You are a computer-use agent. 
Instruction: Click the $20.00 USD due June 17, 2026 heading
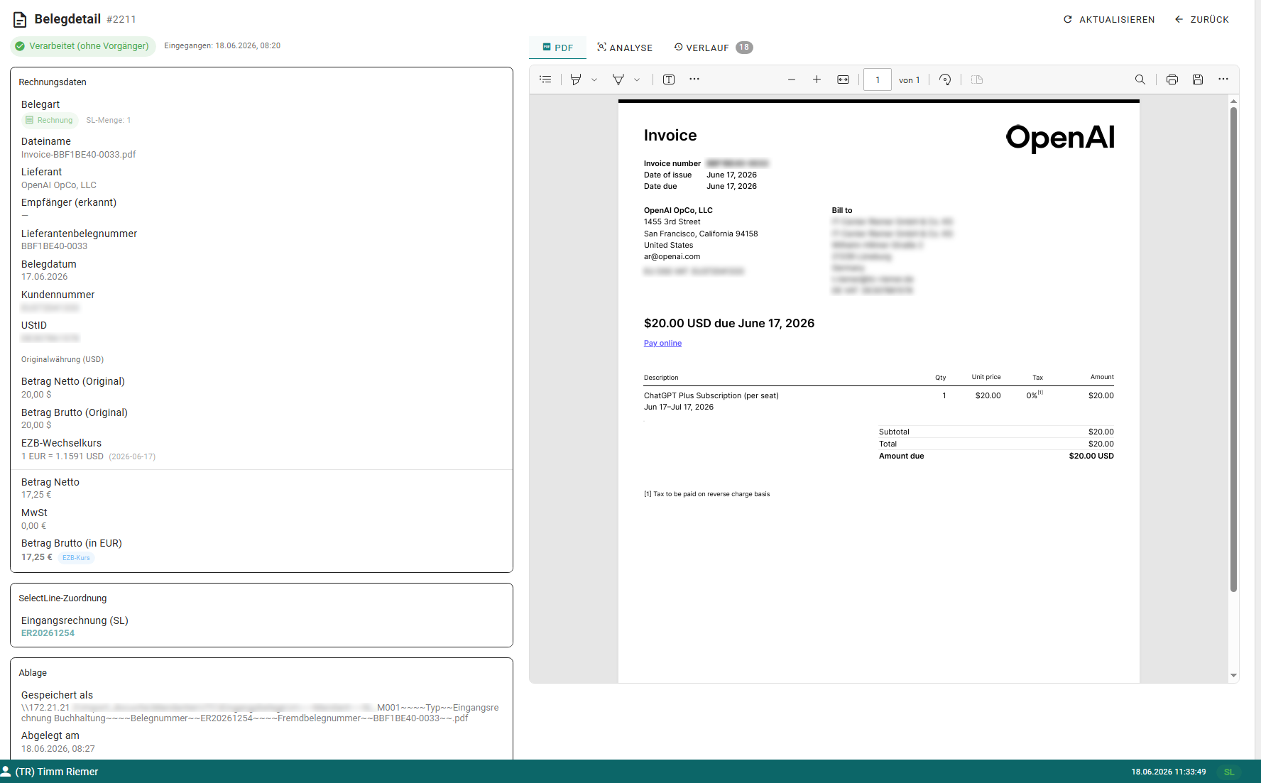coord(728,324)
